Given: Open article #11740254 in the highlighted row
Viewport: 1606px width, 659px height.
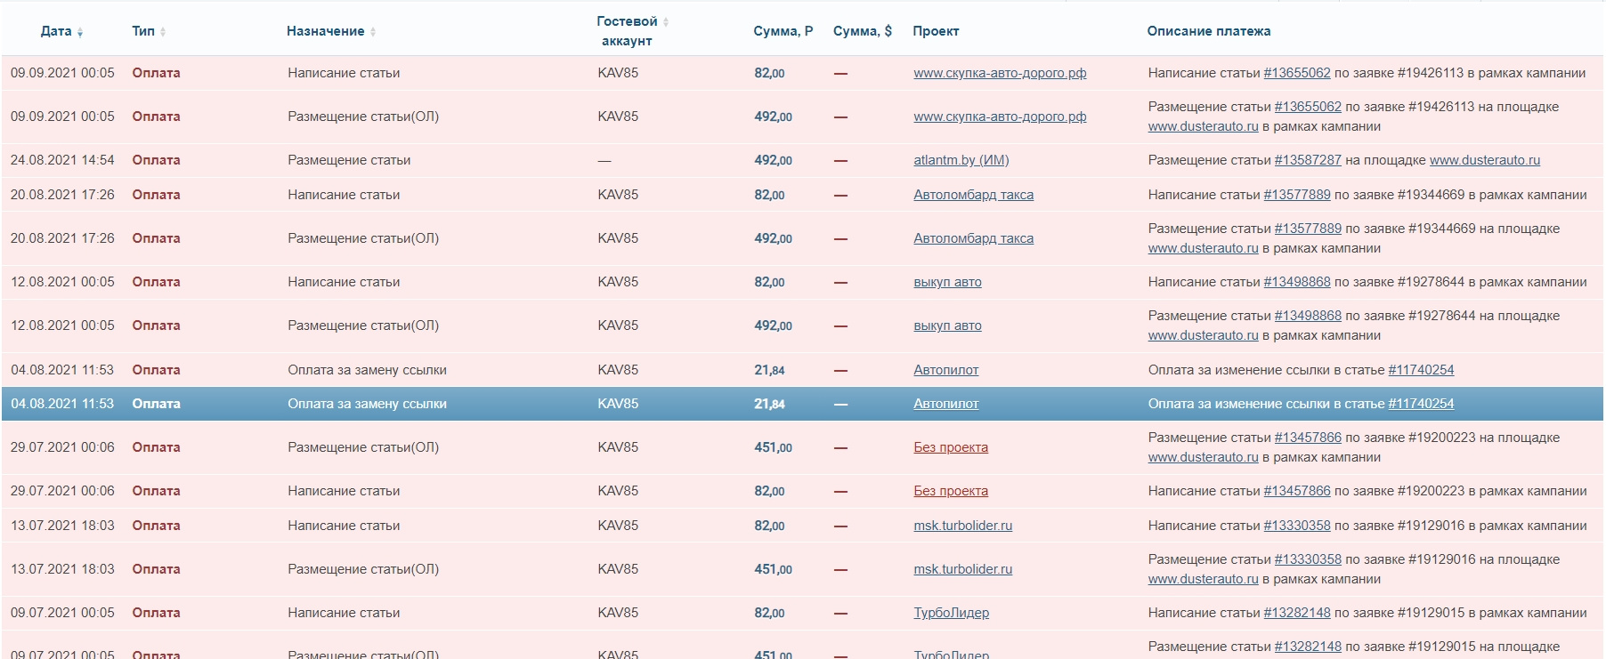Looking at the screenshot, I should (1420, 404).
